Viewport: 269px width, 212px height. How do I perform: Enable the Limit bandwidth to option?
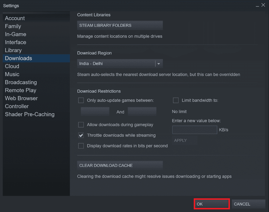(x=176, y=100)
